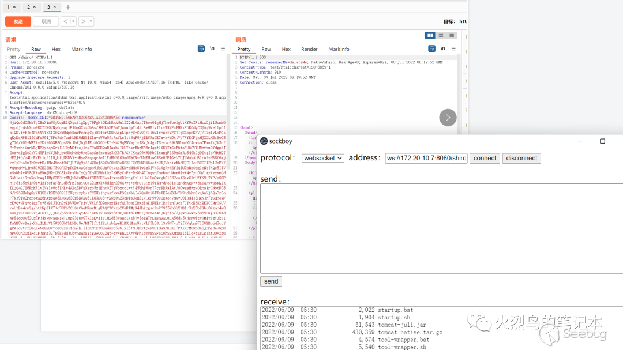Add a new Repeater tab with plus

(68, 7)
